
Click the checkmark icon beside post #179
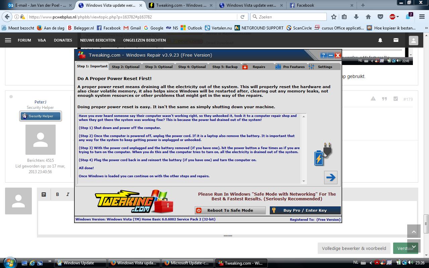395,99
